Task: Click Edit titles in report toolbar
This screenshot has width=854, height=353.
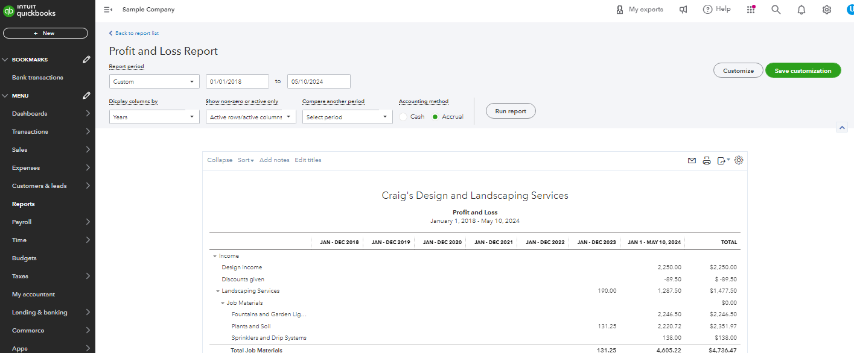Action: 308,160
